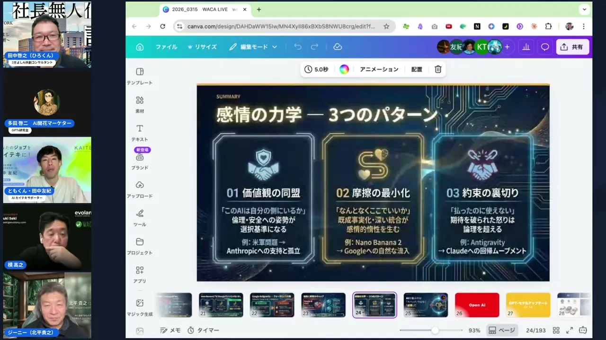Viewport: 606px width, 340px height.
Task: Open the analytics bar chart icon
Action: (526, 47)
